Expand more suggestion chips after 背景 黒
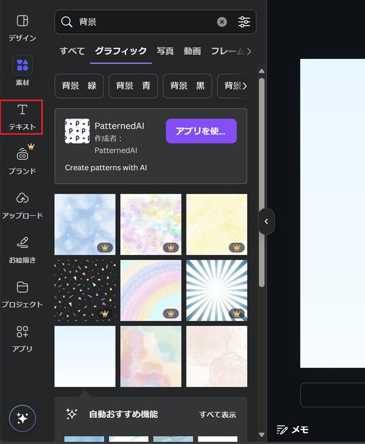The width and height of the screenshot is (365, 444). tap(245, 86)
